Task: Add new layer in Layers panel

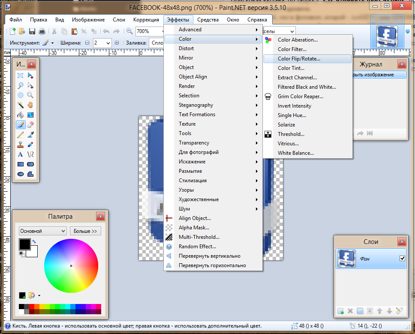Action: pyautogui.click(x=340, y=311)
